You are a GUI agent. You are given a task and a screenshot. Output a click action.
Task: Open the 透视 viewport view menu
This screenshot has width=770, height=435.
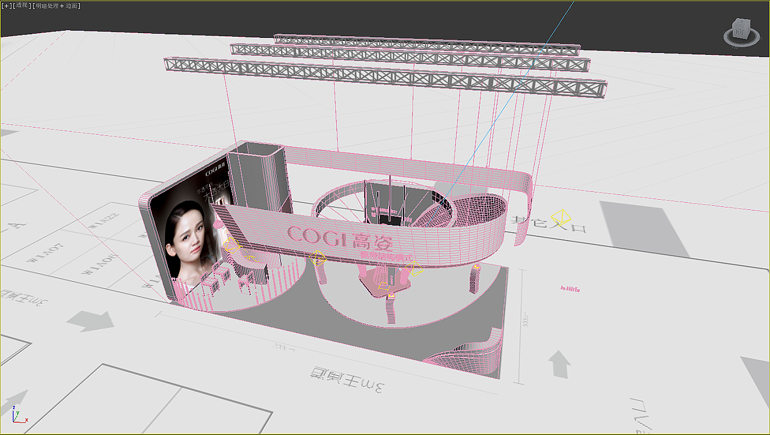[22, 5]
